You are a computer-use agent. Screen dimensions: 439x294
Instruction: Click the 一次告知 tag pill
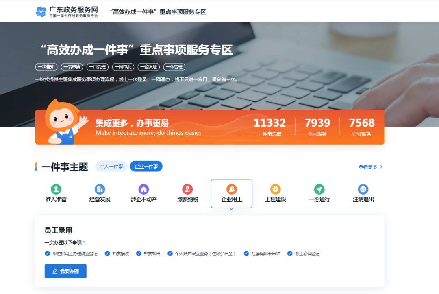coord(46,67)
